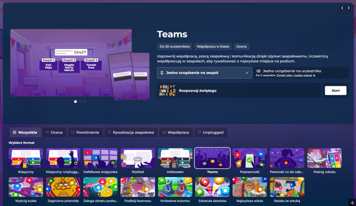
Task: Choose the Podbój kosmosu format
Action: (x=138, y=187)
